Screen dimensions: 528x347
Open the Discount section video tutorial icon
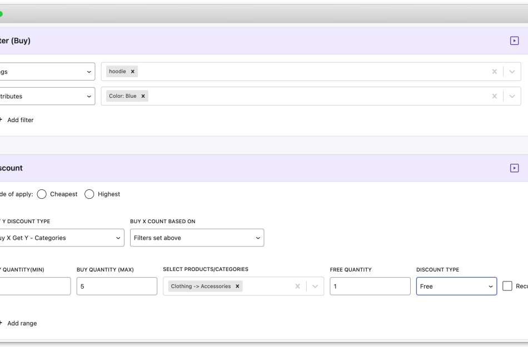tap(514, 168)
